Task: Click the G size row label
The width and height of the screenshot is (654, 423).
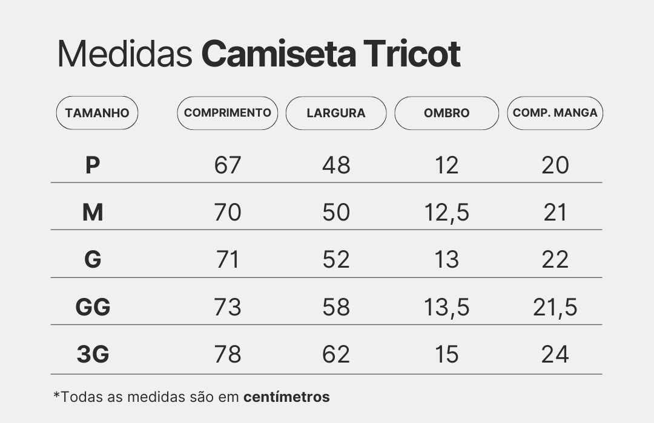Action: pyautogui.click(x=93, y=259)
